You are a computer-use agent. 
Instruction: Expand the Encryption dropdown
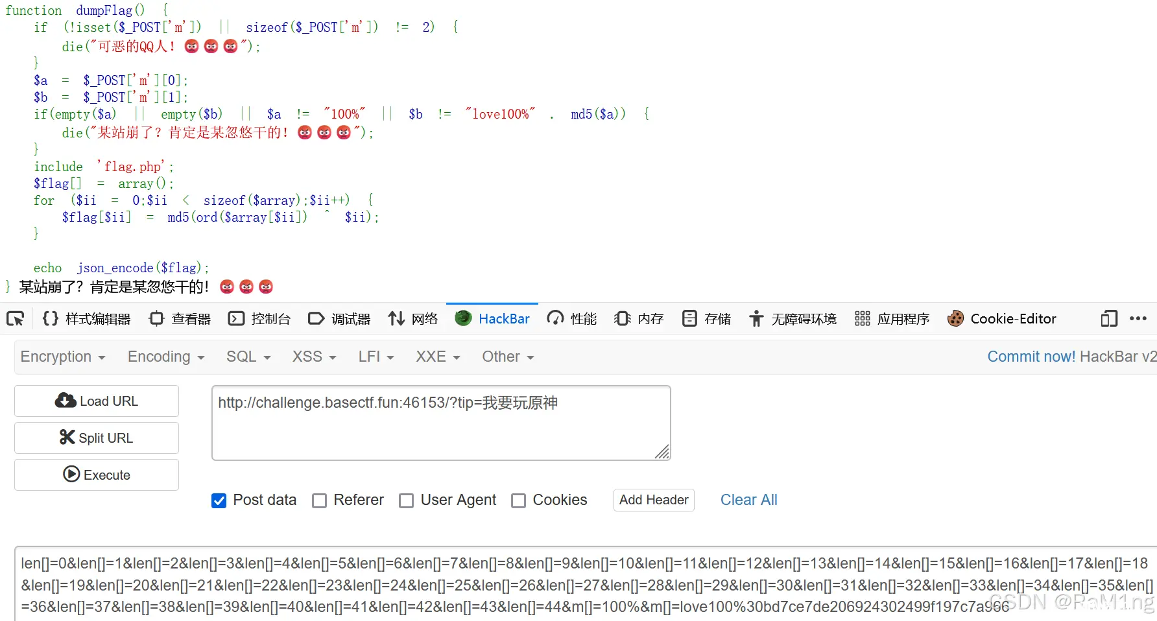tap(63, 357)
